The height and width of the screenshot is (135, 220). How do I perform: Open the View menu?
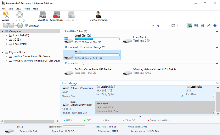(x=18, y=9)
